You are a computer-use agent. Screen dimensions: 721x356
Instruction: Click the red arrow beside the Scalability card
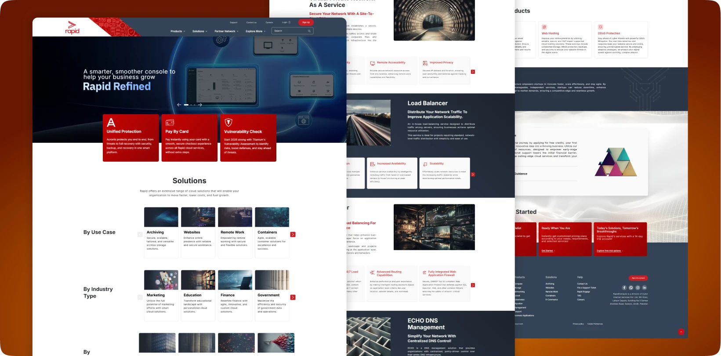pos(473,174)
